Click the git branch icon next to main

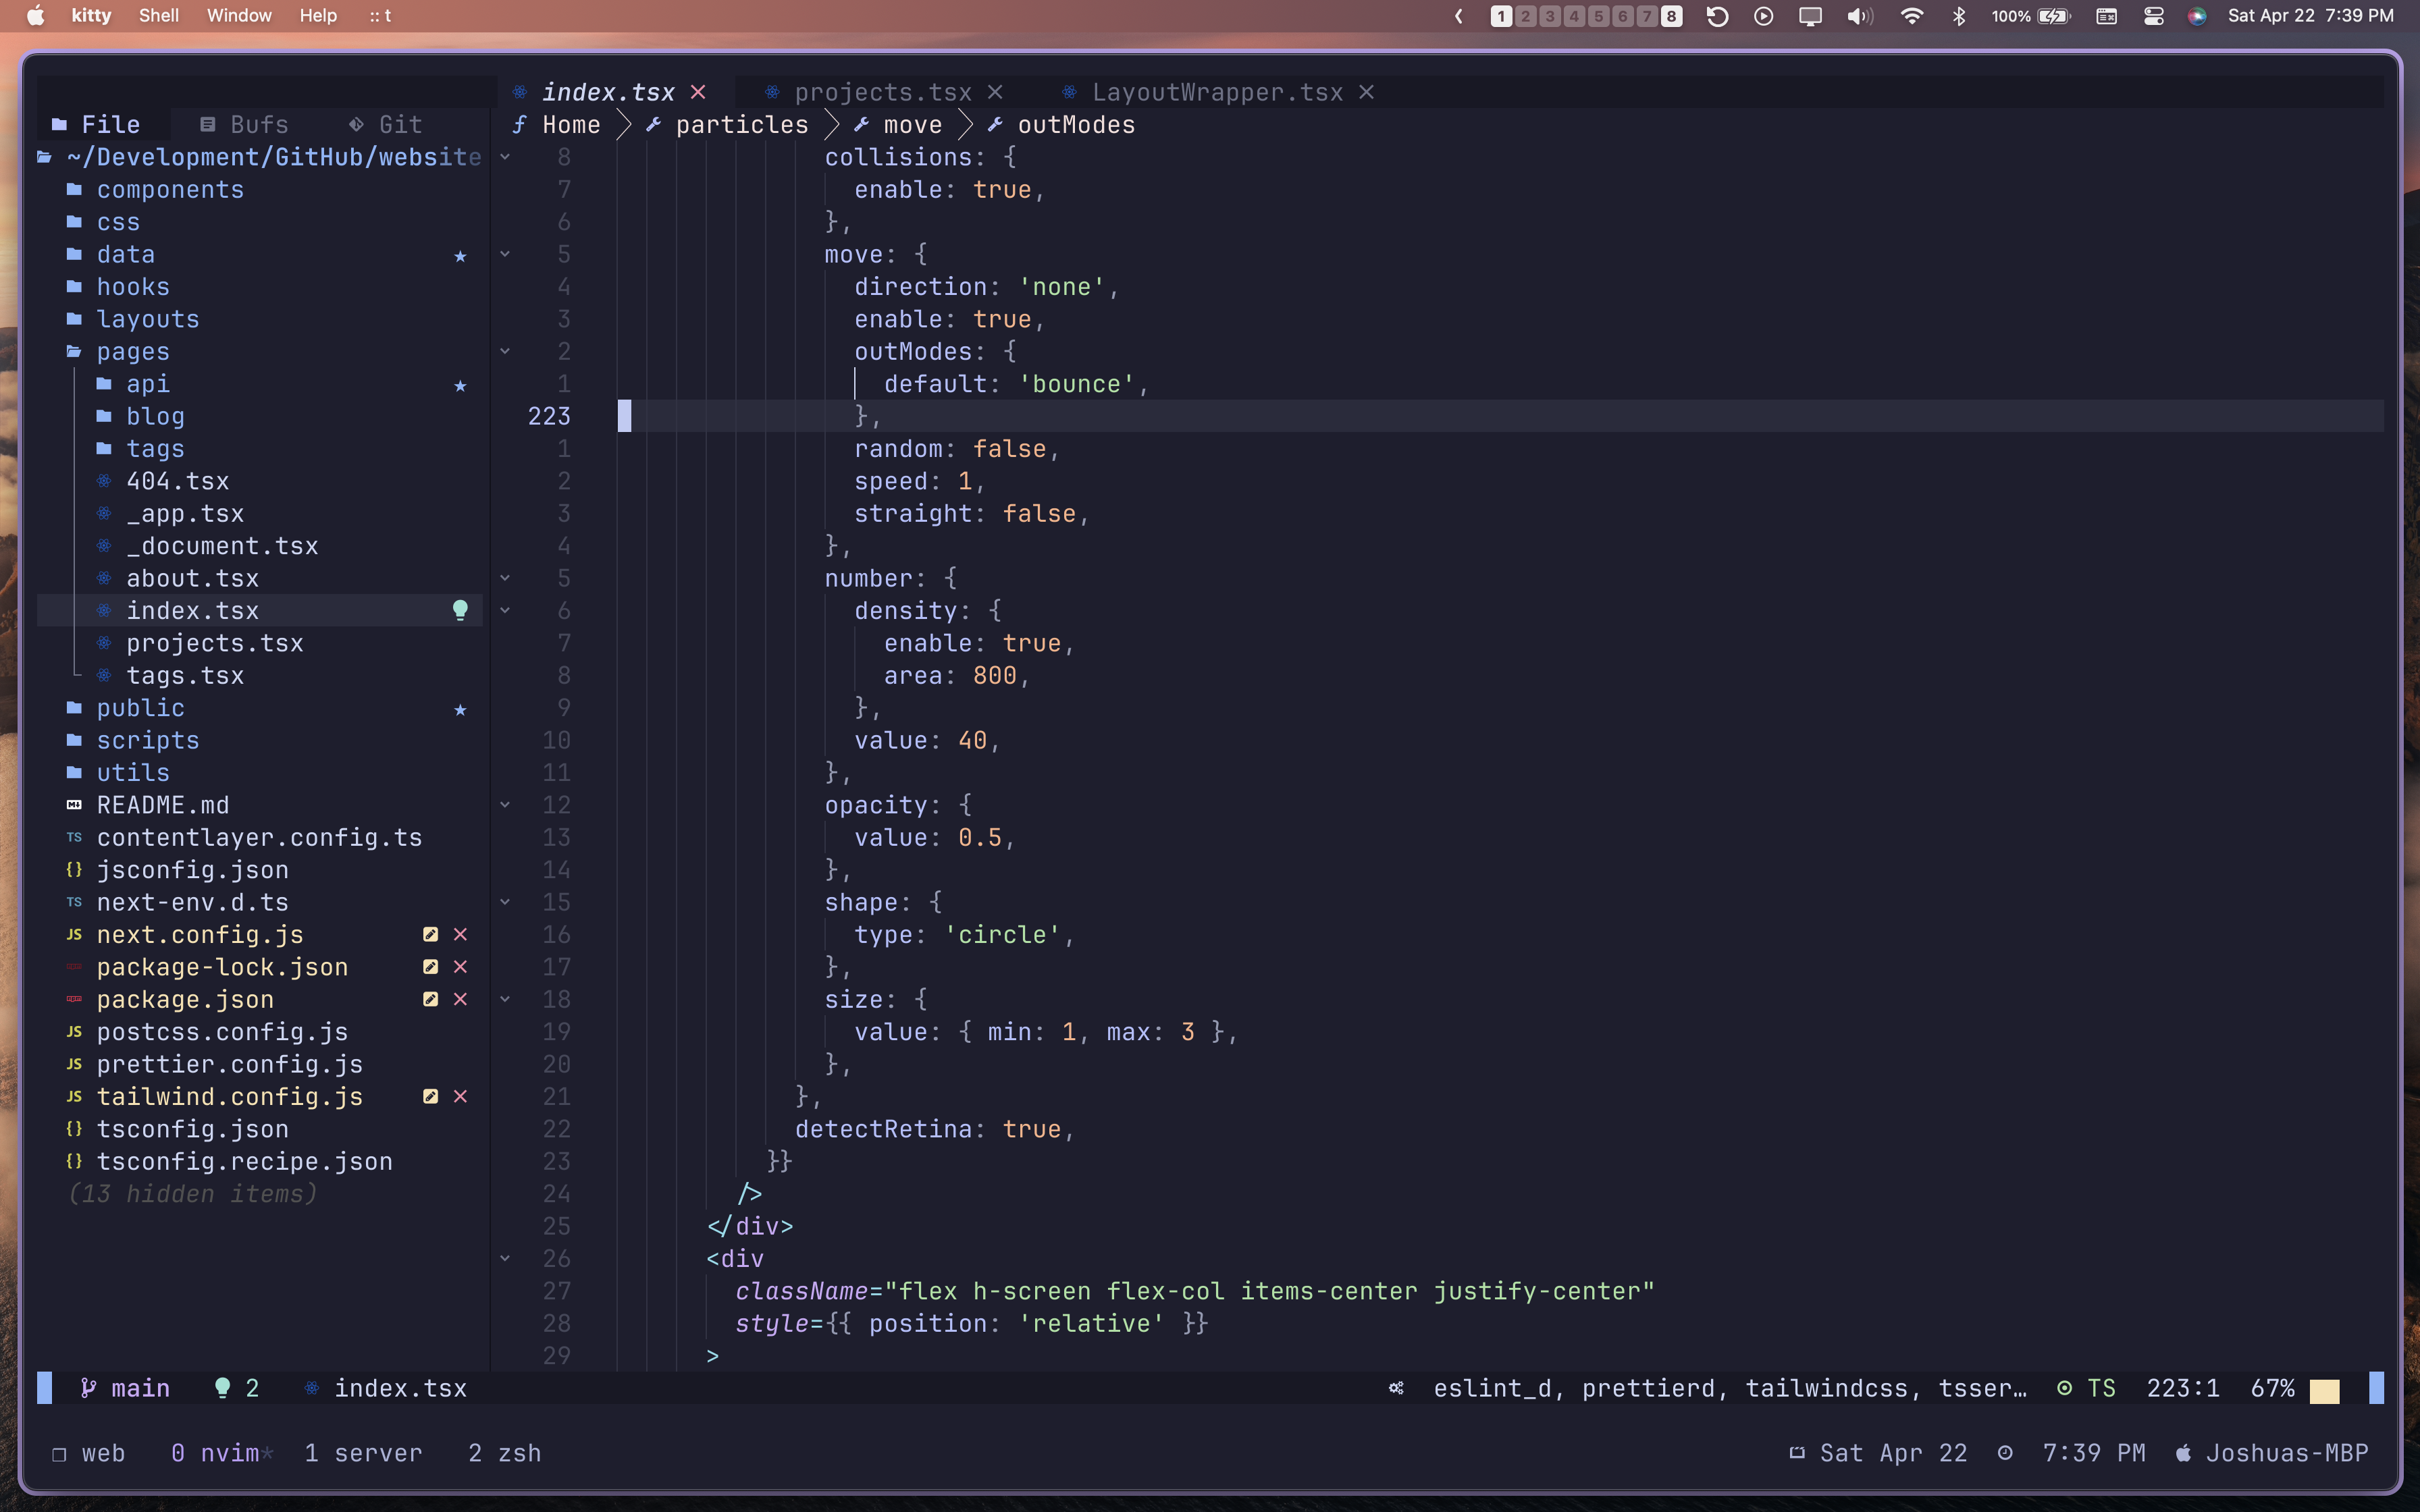coord(88,1388)
